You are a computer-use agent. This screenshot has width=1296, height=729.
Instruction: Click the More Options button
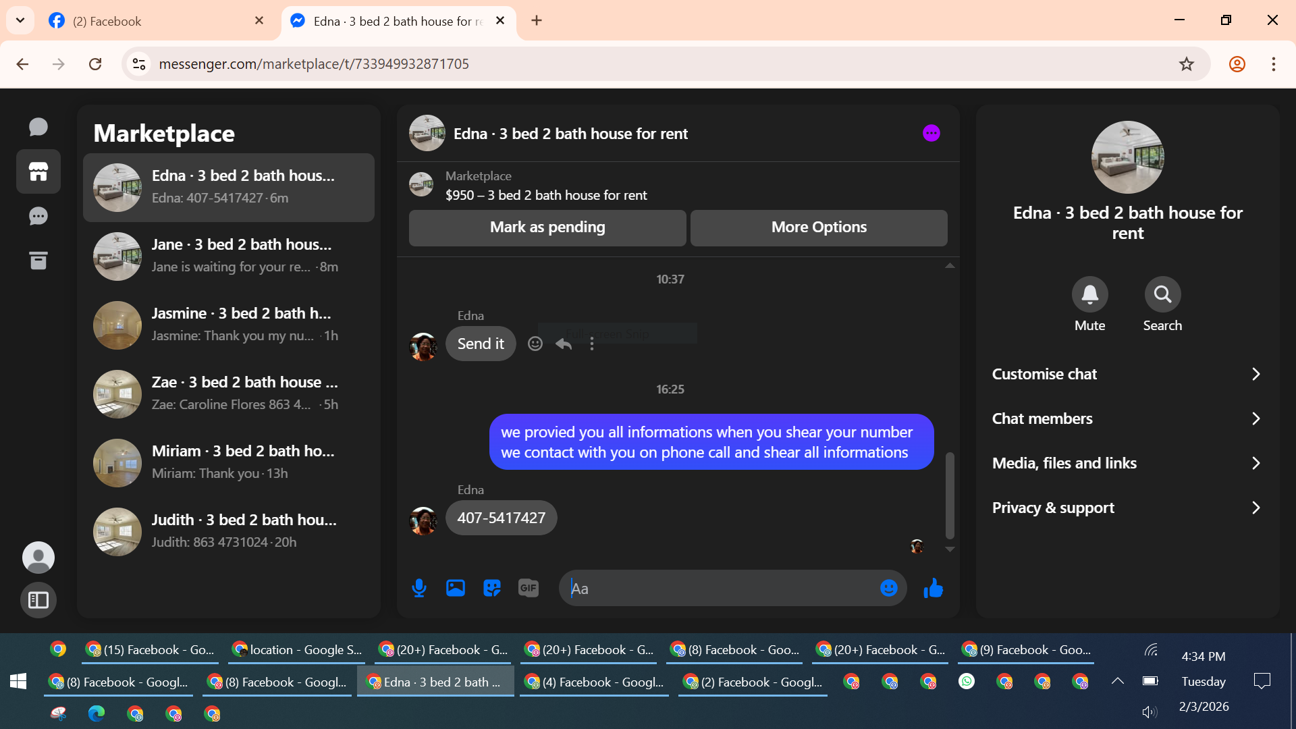click(x=819, y=227)
